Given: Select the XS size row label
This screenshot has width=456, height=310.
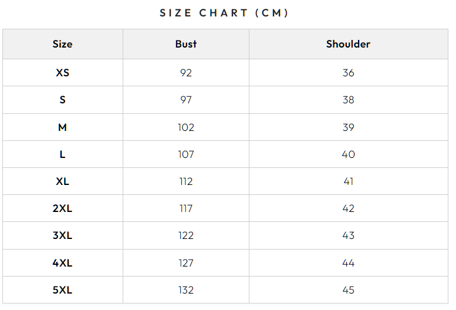Looking at the screenshot, I should click(x=62, y=73).
